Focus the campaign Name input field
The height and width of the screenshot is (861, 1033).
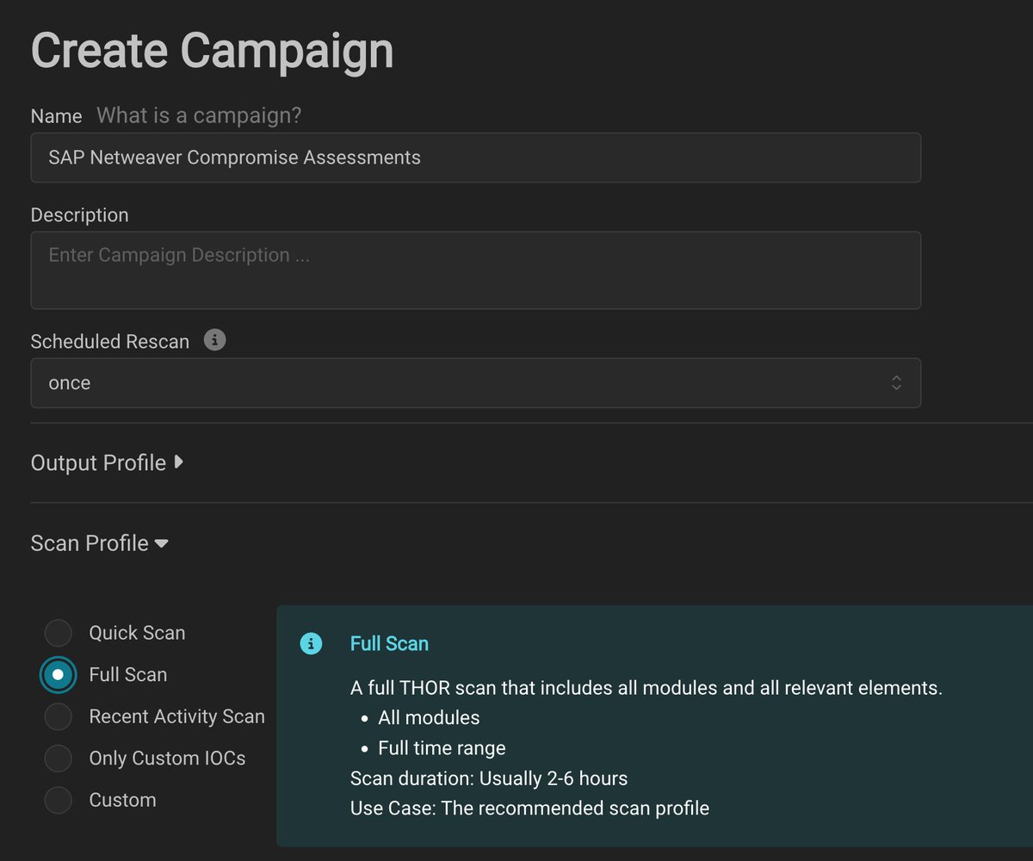pyautogui.click(x=475, y=158)
